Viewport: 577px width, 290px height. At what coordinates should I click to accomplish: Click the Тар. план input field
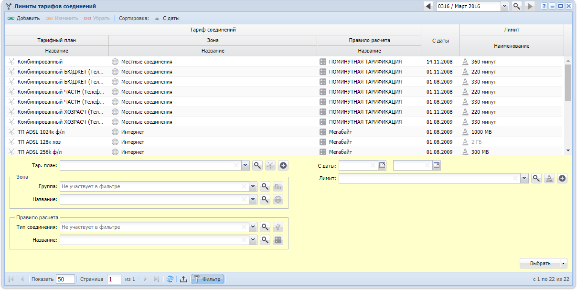(x=151, y=165)
